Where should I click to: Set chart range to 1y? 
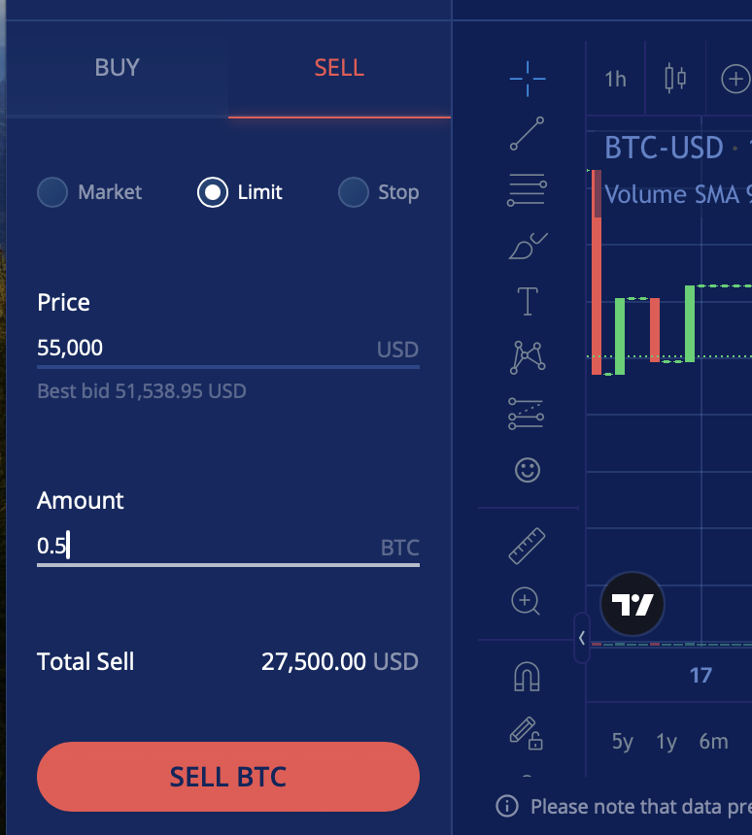[667, 741]
